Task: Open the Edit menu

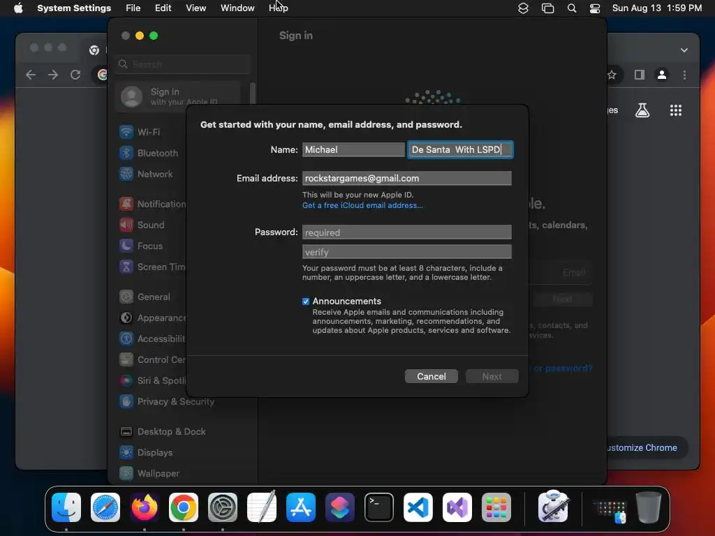Action: coord(163,8)
